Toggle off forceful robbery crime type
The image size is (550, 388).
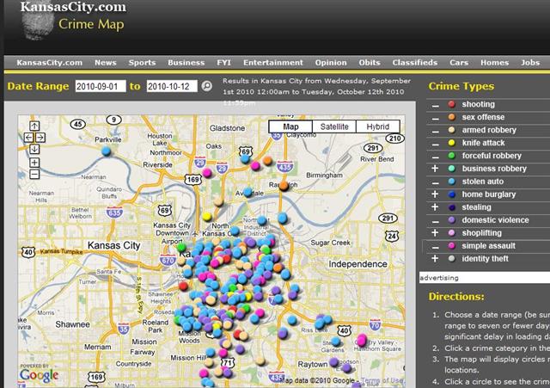436,157
